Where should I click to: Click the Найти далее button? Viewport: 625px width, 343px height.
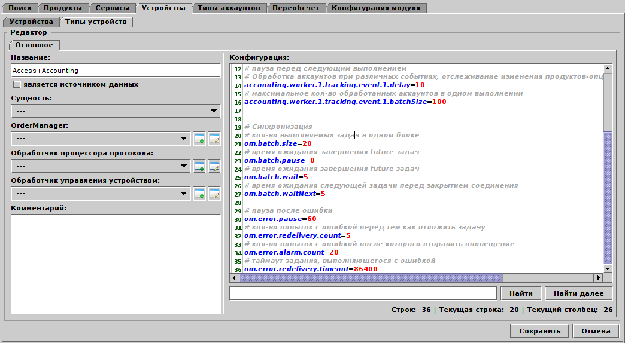click(x=578, y=293)
